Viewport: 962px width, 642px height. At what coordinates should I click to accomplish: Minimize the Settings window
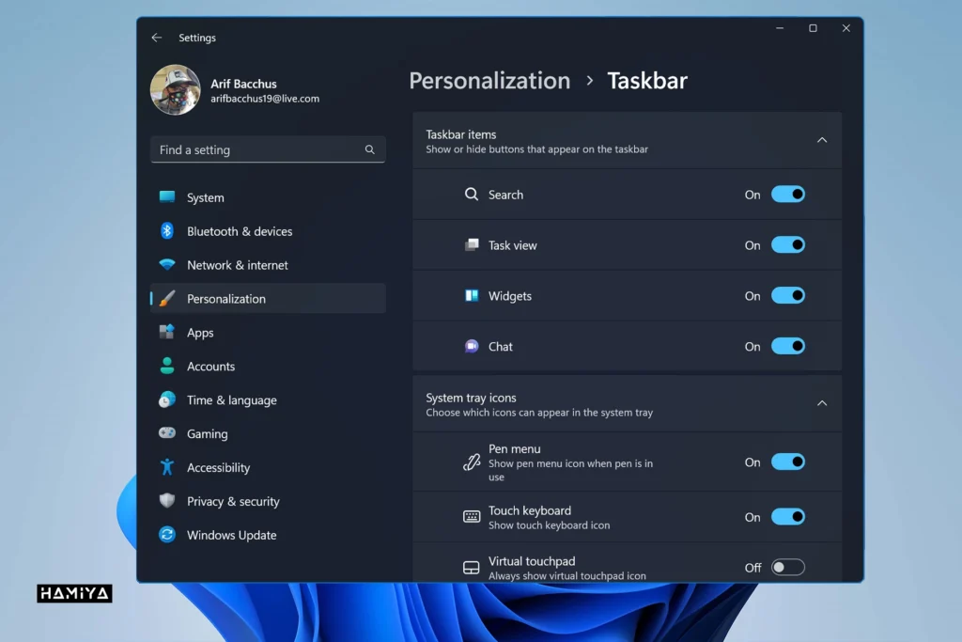coord(780,28)
